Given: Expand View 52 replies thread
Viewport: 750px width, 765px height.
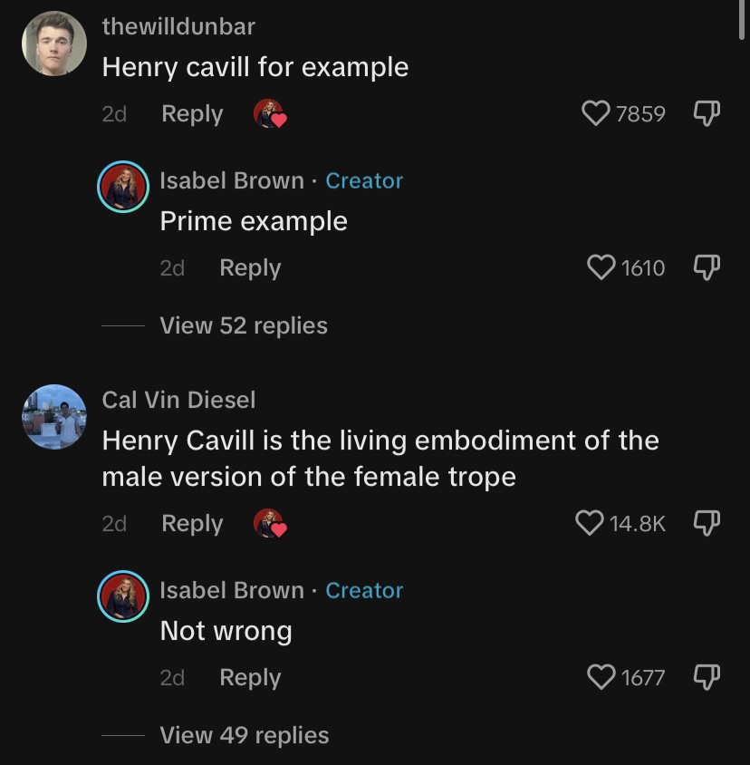Looking at the screenshot, I should 244,325.
